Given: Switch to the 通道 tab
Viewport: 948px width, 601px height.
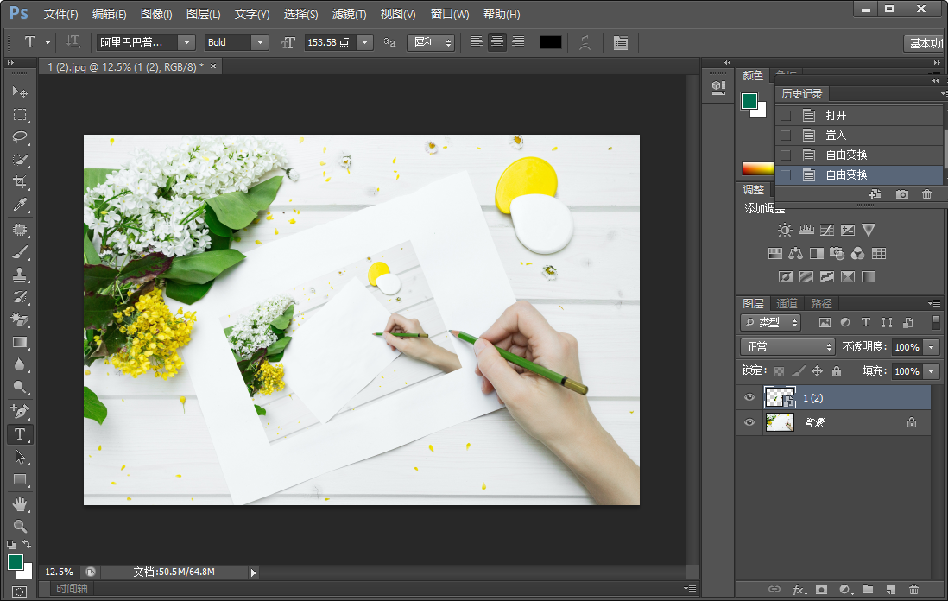Looking at the screenshot, I should [787, 304].
